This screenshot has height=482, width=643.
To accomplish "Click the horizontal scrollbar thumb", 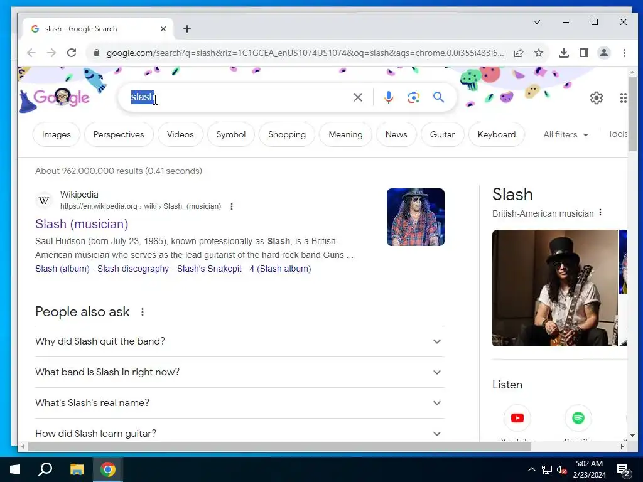I will (x=279, y=446).
